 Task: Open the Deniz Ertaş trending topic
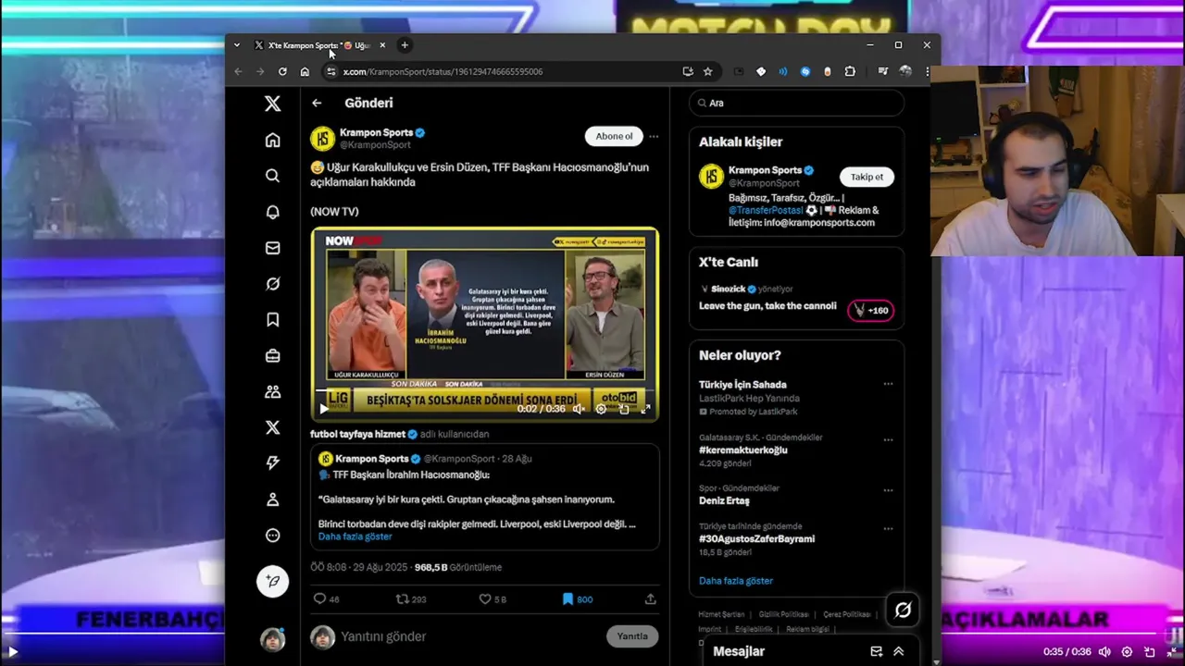click(724, 500)
